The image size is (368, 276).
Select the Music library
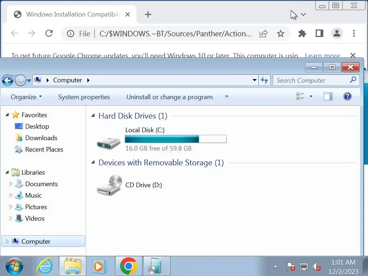click(33, 195)
